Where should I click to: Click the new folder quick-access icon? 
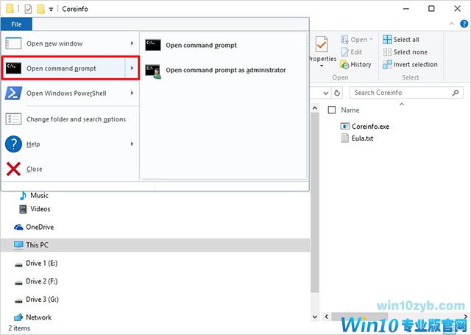click(40, 9)
